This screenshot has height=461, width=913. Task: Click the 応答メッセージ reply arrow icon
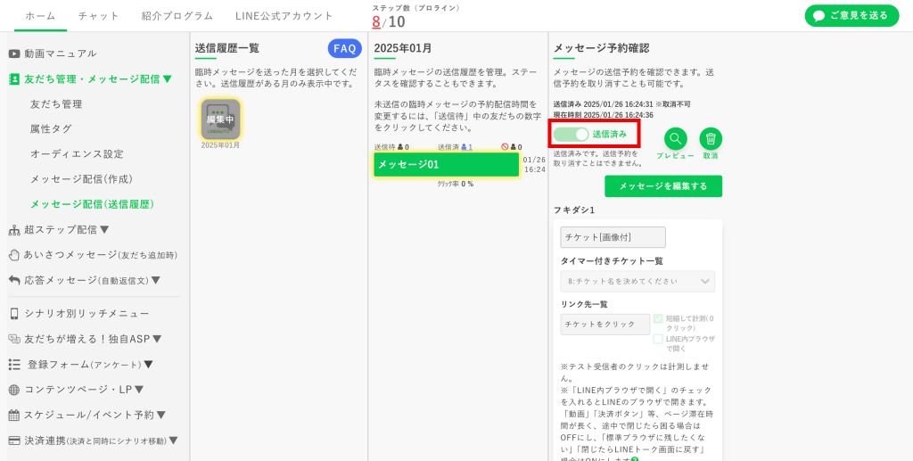point(14,280)
